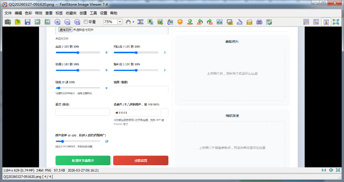The height and width of the screenshot is (182, 344).
Task: Open the resize/resample tool with tree icon
Action: click(150, 22)
